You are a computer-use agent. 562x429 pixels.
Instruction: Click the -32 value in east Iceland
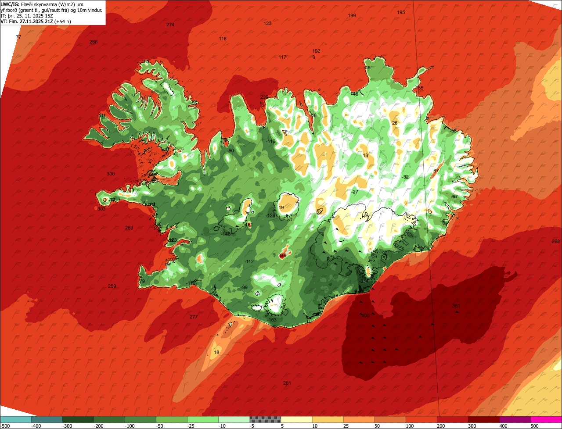click(x=406, y=177)
